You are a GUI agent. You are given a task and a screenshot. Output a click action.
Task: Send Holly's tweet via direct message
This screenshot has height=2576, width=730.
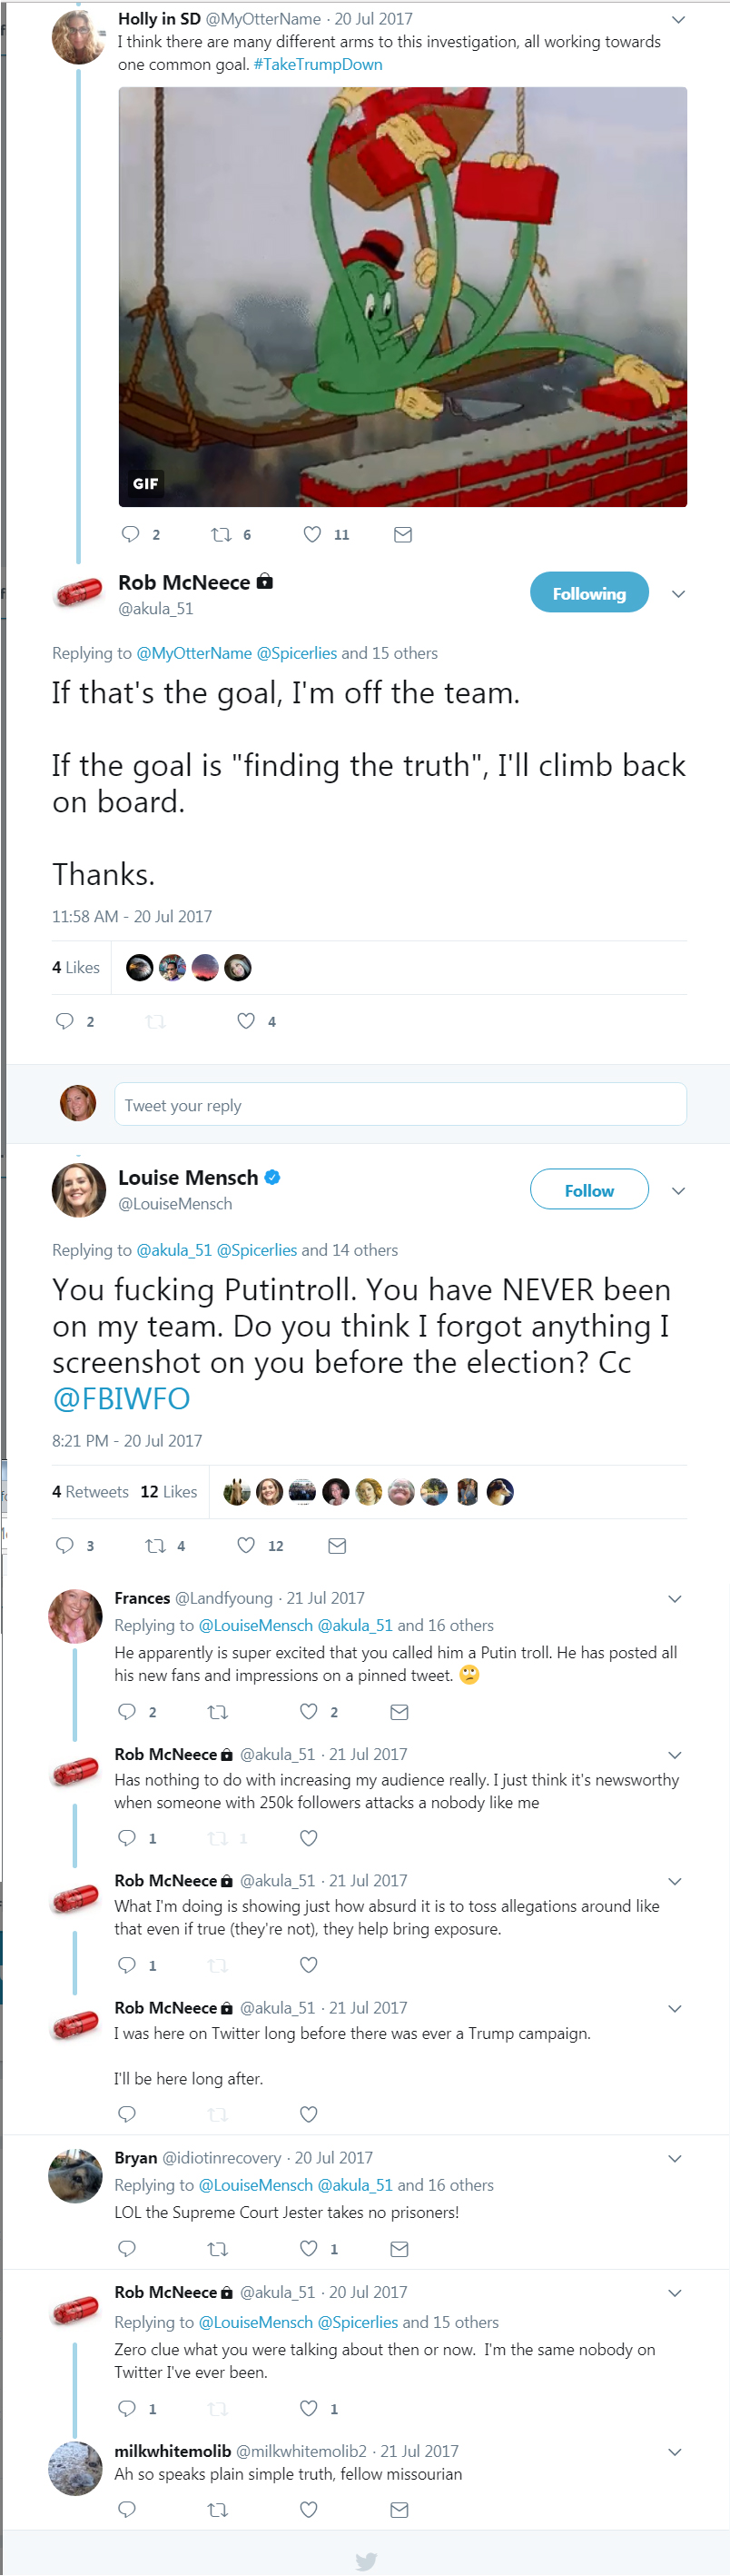click(x=403, y=535)
